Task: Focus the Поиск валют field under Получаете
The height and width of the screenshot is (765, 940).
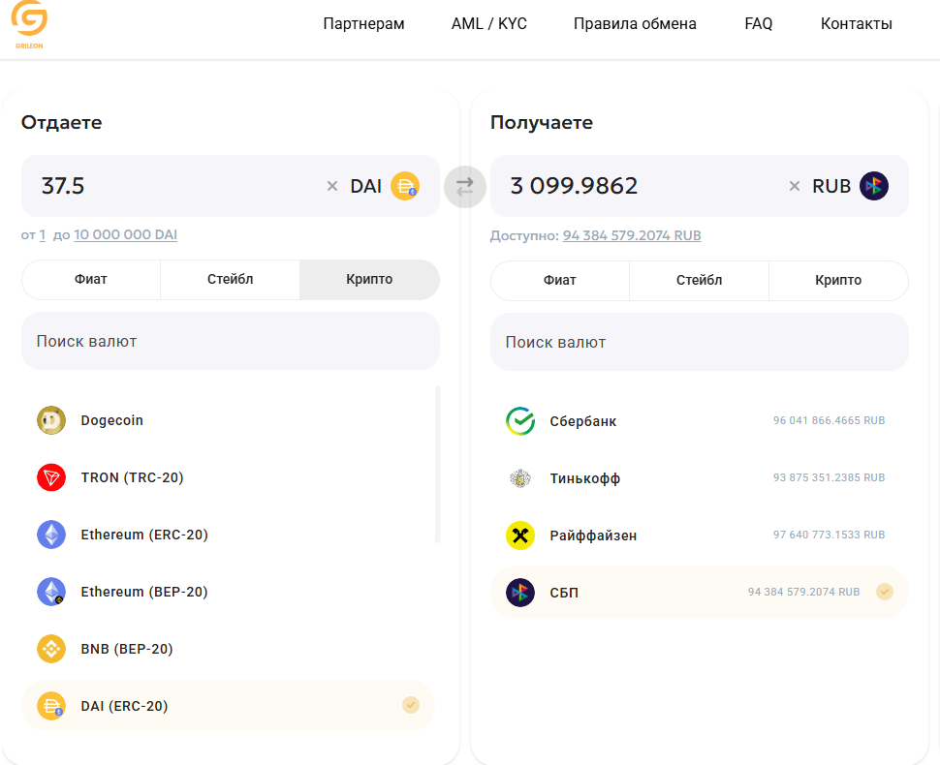Action: 699,342
